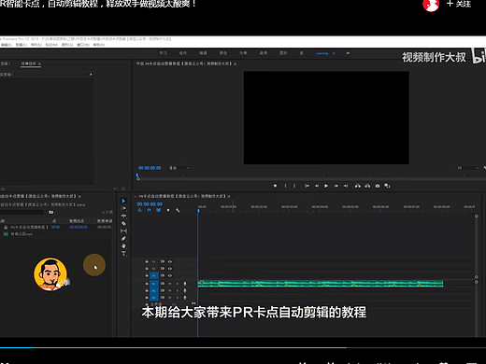Open the effect controls panel menu
The image size is (486, 364).
click(39, 63)
